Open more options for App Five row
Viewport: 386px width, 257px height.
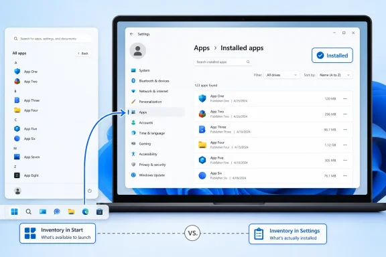(x=345, y=161)
